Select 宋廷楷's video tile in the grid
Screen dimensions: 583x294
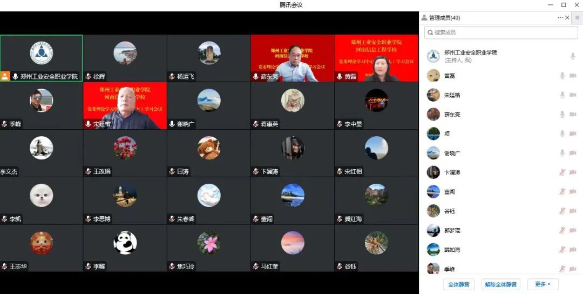[x=125, y=106]
